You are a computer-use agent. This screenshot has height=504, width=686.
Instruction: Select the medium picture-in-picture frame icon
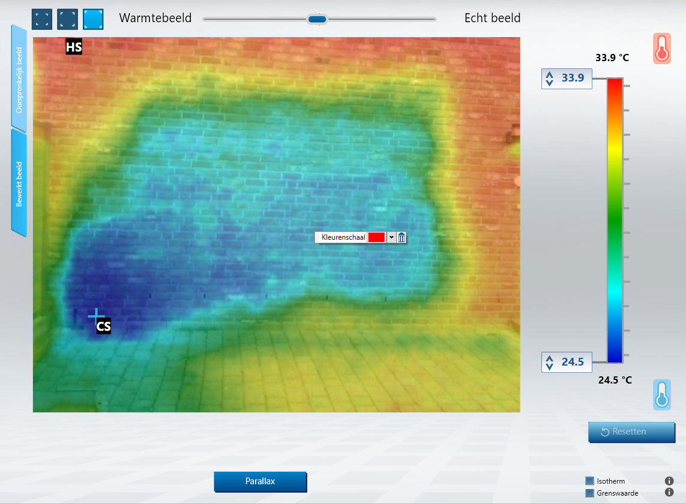[x=68, y=19]
